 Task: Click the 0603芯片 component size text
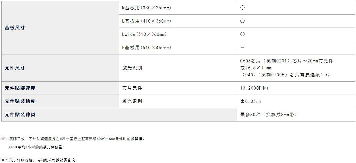tap(286, 61)
